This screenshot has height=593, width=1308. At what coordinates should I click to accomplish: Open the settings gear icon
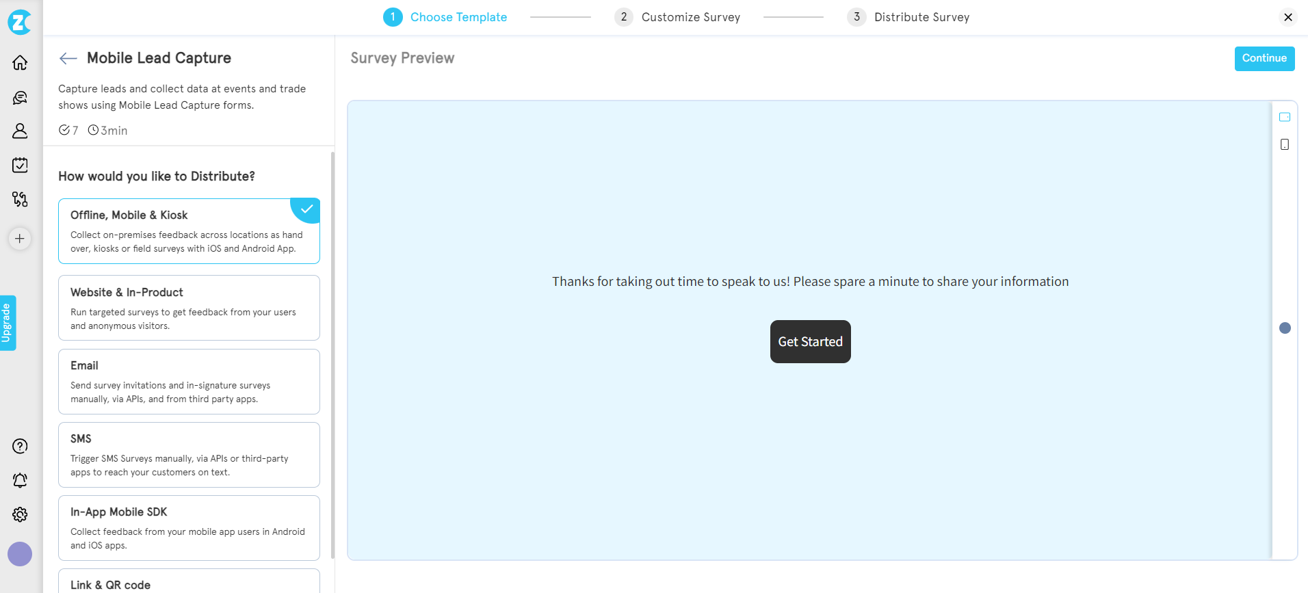coord(20,514)
